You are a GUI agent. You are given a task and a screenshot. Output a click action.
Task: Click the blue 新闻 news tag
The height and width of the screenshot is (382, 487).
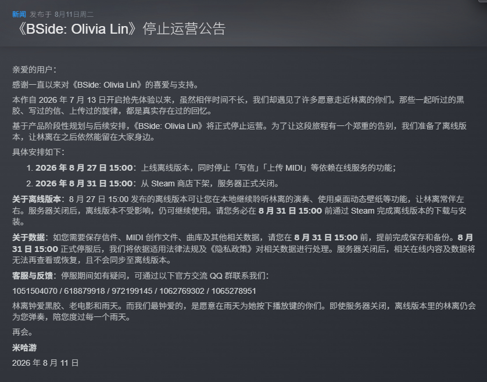tap(19, 15)
